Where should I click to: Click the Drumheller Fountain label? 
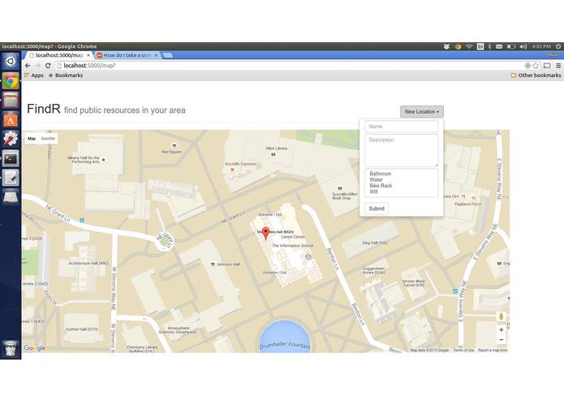[285, 345]
